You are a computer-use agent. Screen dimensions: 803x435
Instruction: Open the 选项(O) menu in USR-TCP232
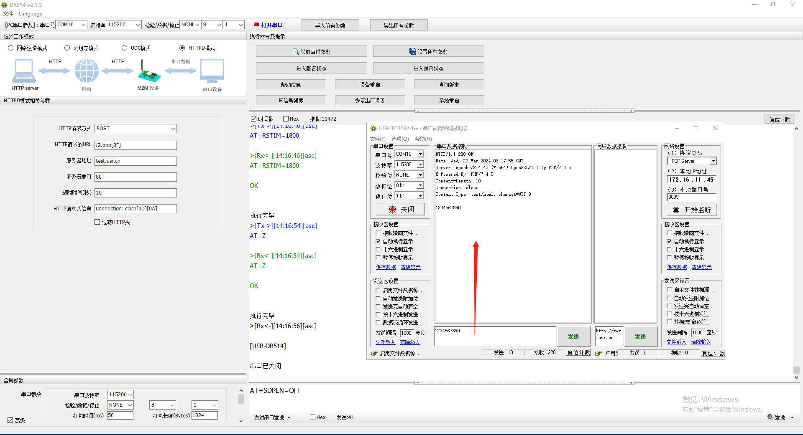pyautogui.click(x=400, y=139)
